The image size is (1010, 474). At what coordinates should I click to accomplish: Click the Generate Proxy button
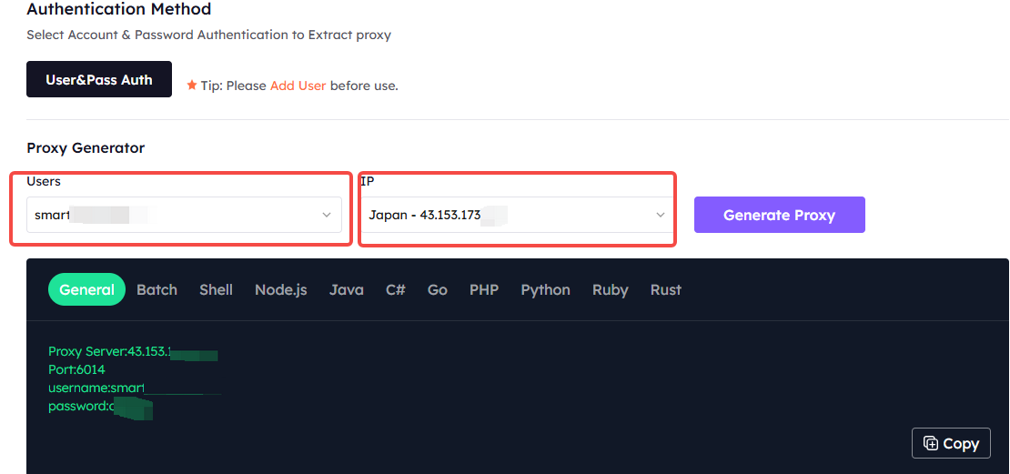pyautogui.click(x=780, y=215)
